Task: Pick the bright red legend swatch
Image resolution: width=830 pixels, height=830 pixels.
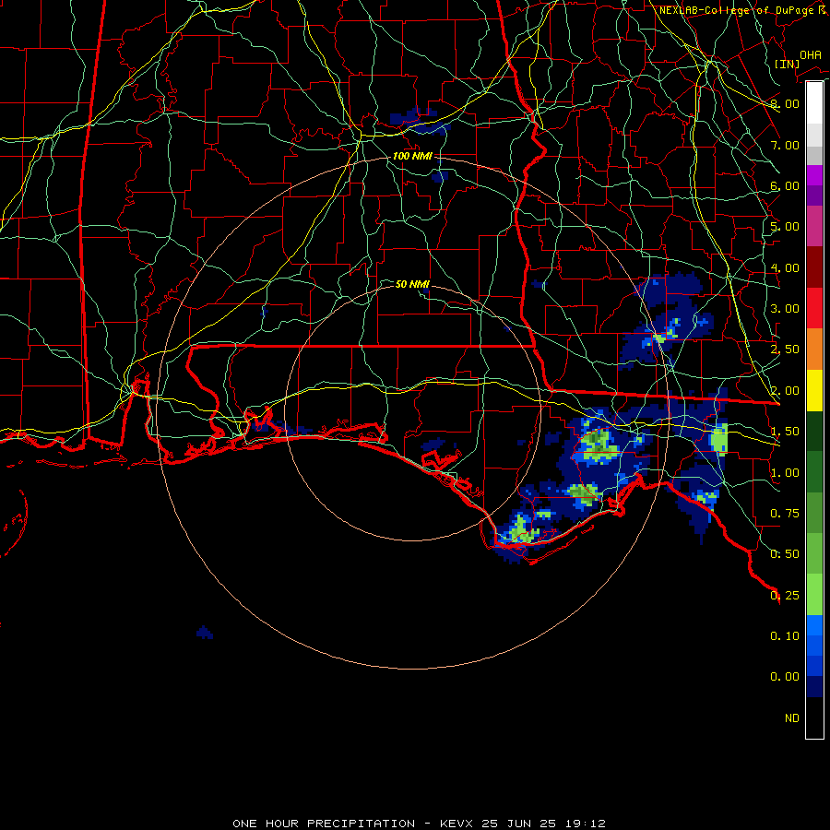Action: (814, 308)
